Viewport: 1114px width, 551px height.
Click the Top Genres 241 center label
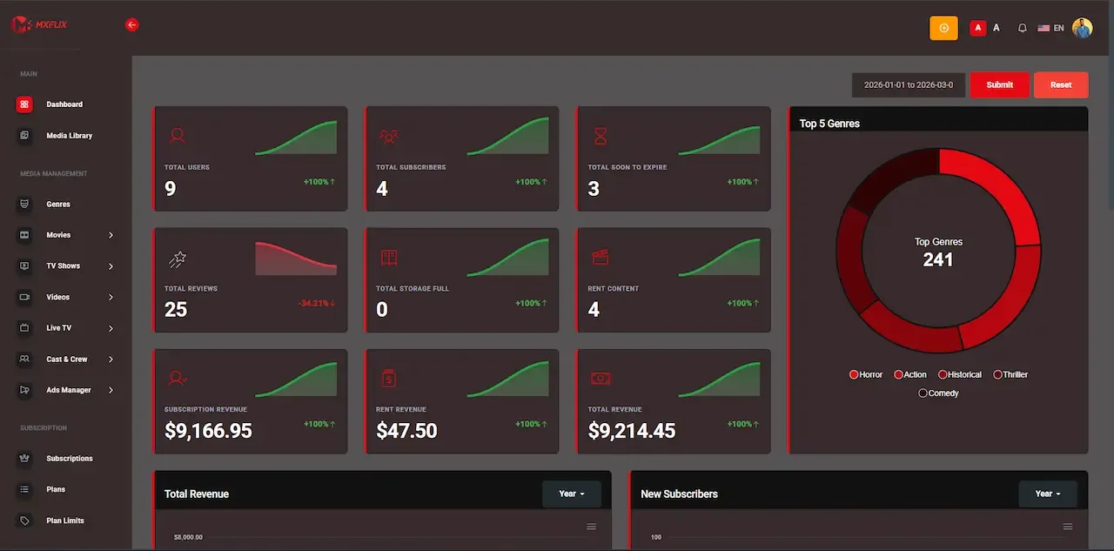(938, 252)
